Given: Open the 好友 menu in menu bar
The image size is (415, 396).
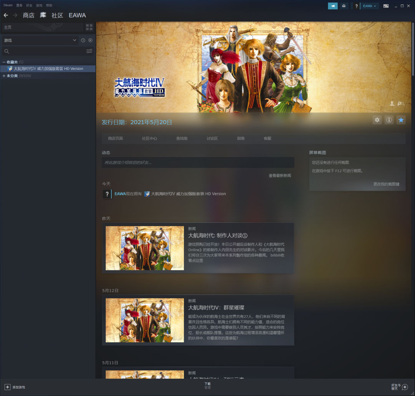Looking at the screenshot, I should coord(29,5).
